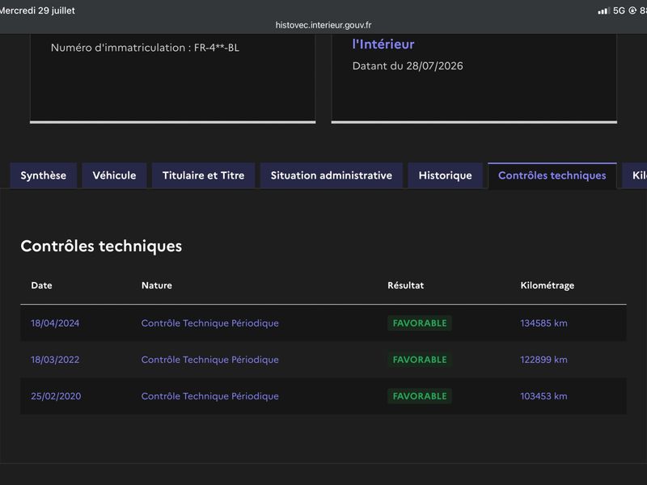Viewport: 647px width, 485px height.
Task: Click the Résultat column header
Action: (406, 285)
